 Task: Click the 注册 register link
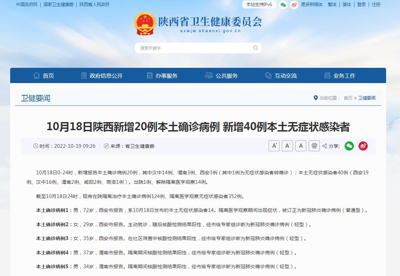pyautogui.click(x=376, y=5)
